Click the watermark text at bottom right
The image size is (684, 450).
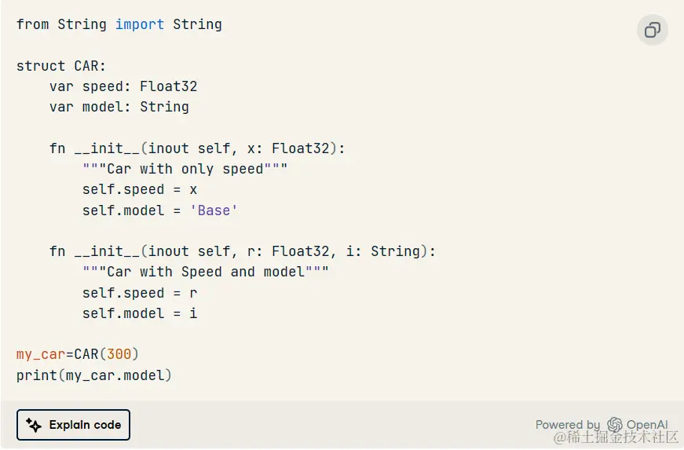(616, 437)
